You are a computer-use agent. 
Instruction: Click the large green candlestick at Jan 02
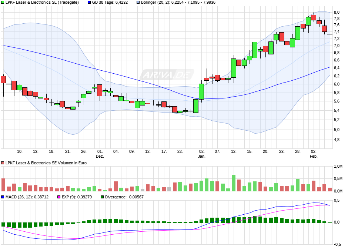201,92
